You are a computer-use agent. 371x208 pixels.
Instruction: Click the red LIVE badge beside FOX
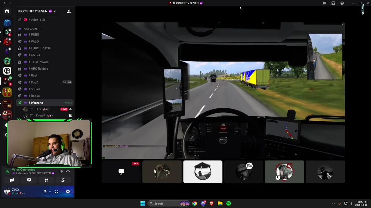pyautogui.click(x=64, y=109)
